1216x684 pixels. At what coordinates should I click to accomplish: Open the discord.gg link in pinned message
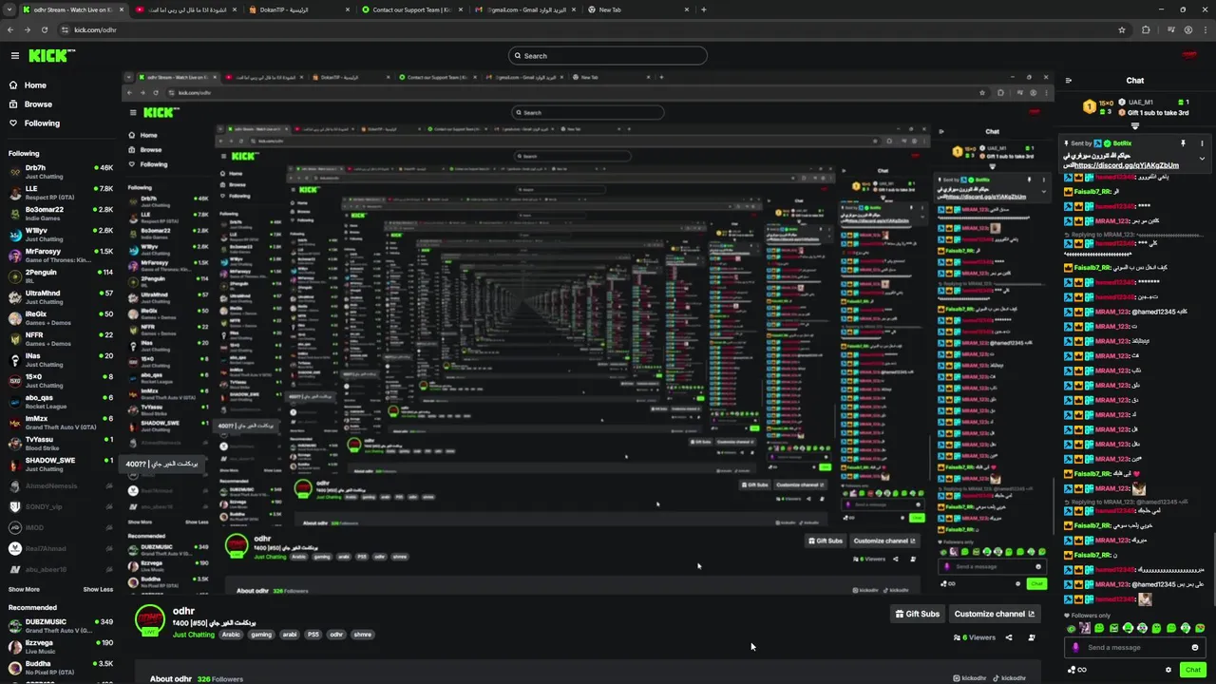coord(1126,165)
